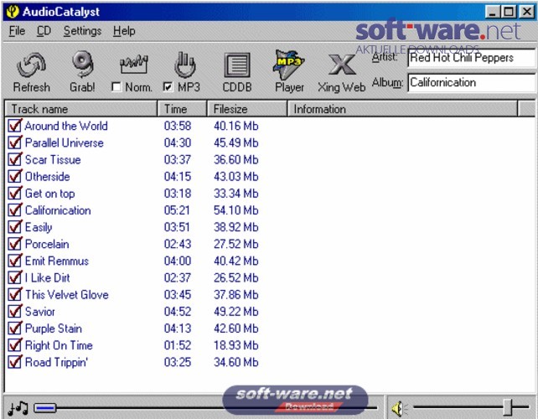Uncheck the Around the World track
Viewport: 538px width, 419px height.
click(15, 126)
